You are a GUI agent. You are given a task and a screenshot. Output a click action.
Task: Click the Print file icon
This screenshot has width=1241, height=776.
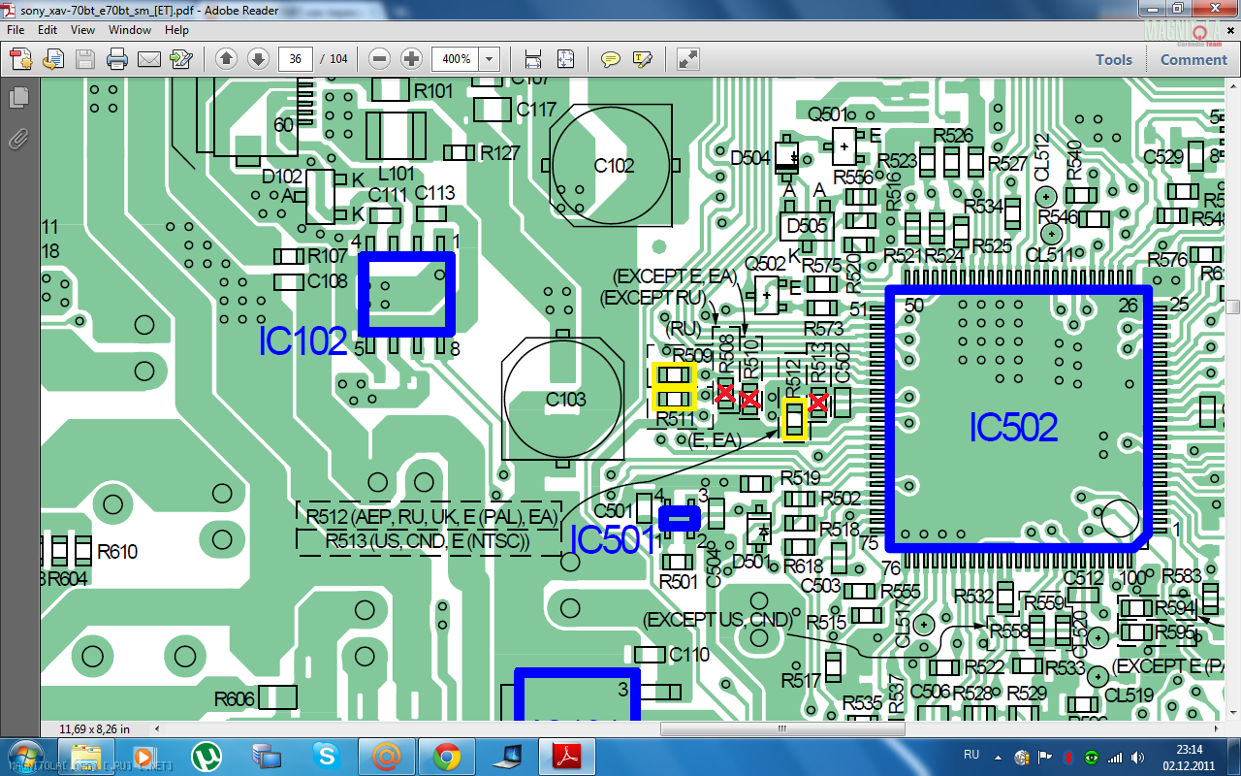[117, 59]
